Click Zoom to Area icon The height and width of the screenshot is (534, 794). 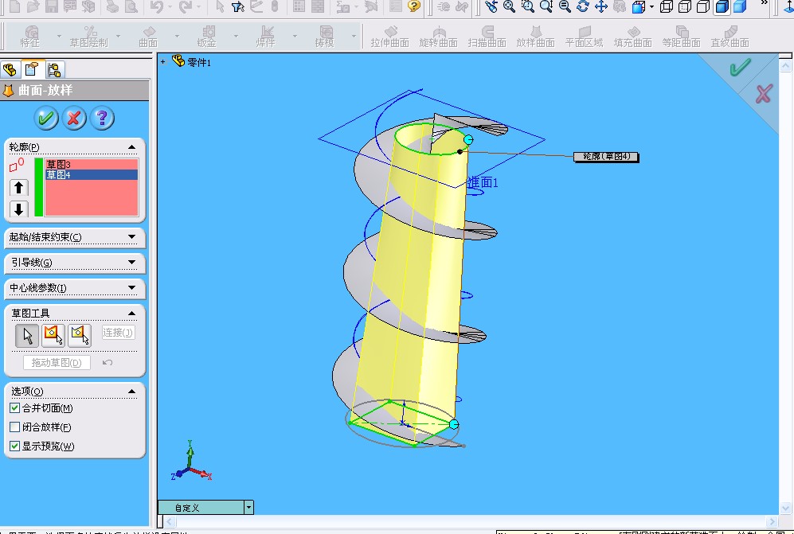pyautogui.click(x=528, y=6)
